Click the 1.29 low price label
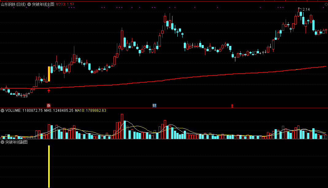328x188 pixels. pos(24,96)
